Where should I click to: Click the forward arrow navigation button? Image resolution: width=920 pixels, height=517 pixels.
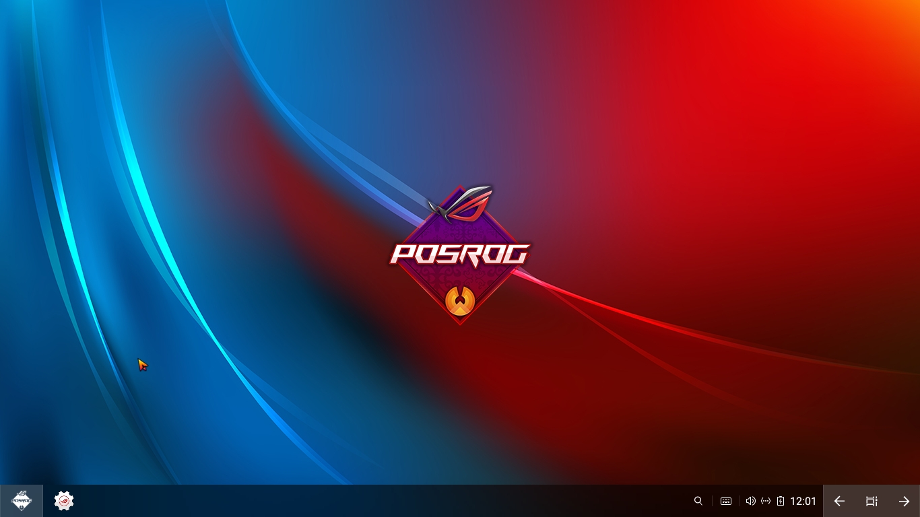[904, 501]
